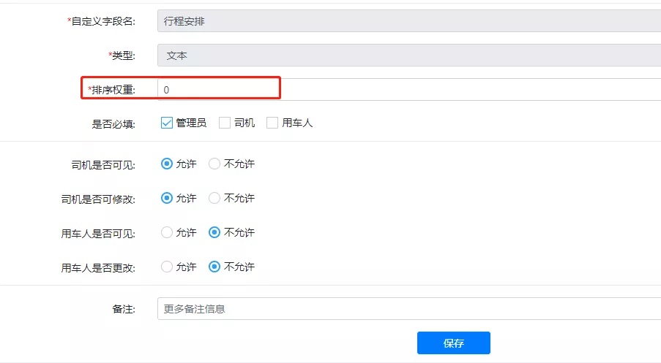
Task: Check the 管理员 required checkbox
Action: [x=166, y=123]
